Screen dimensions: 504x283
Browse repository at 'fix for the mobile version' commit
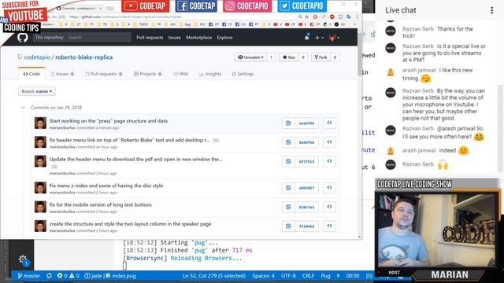(329, 207)
